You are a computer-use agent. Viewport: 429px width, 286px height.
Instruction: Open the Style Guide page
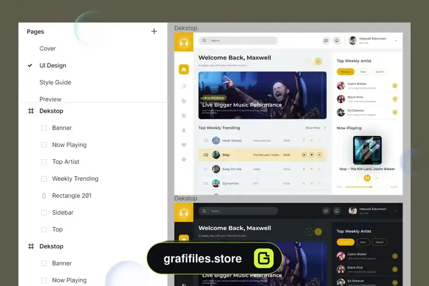pos(55,83)
